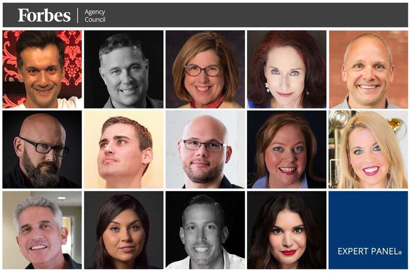
Task: Open the portrait of young man looking upward
Action: [x=124, y=149]
